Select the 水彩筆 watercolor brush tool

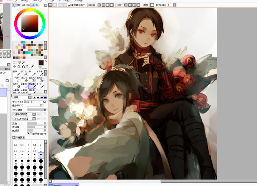click(x=40, y=73)
